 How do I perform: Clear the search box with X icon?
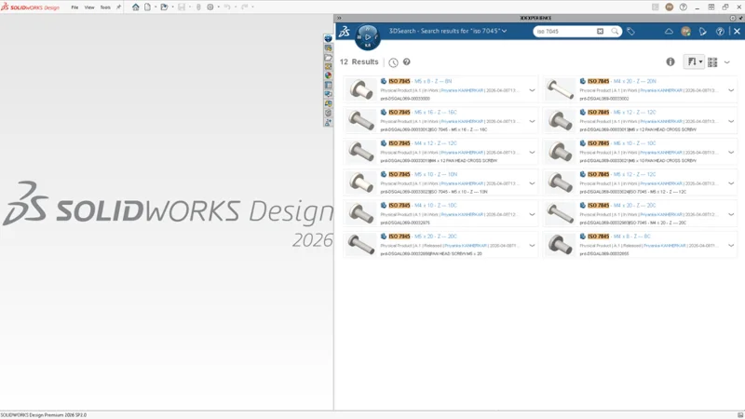[x=600, y=32]
